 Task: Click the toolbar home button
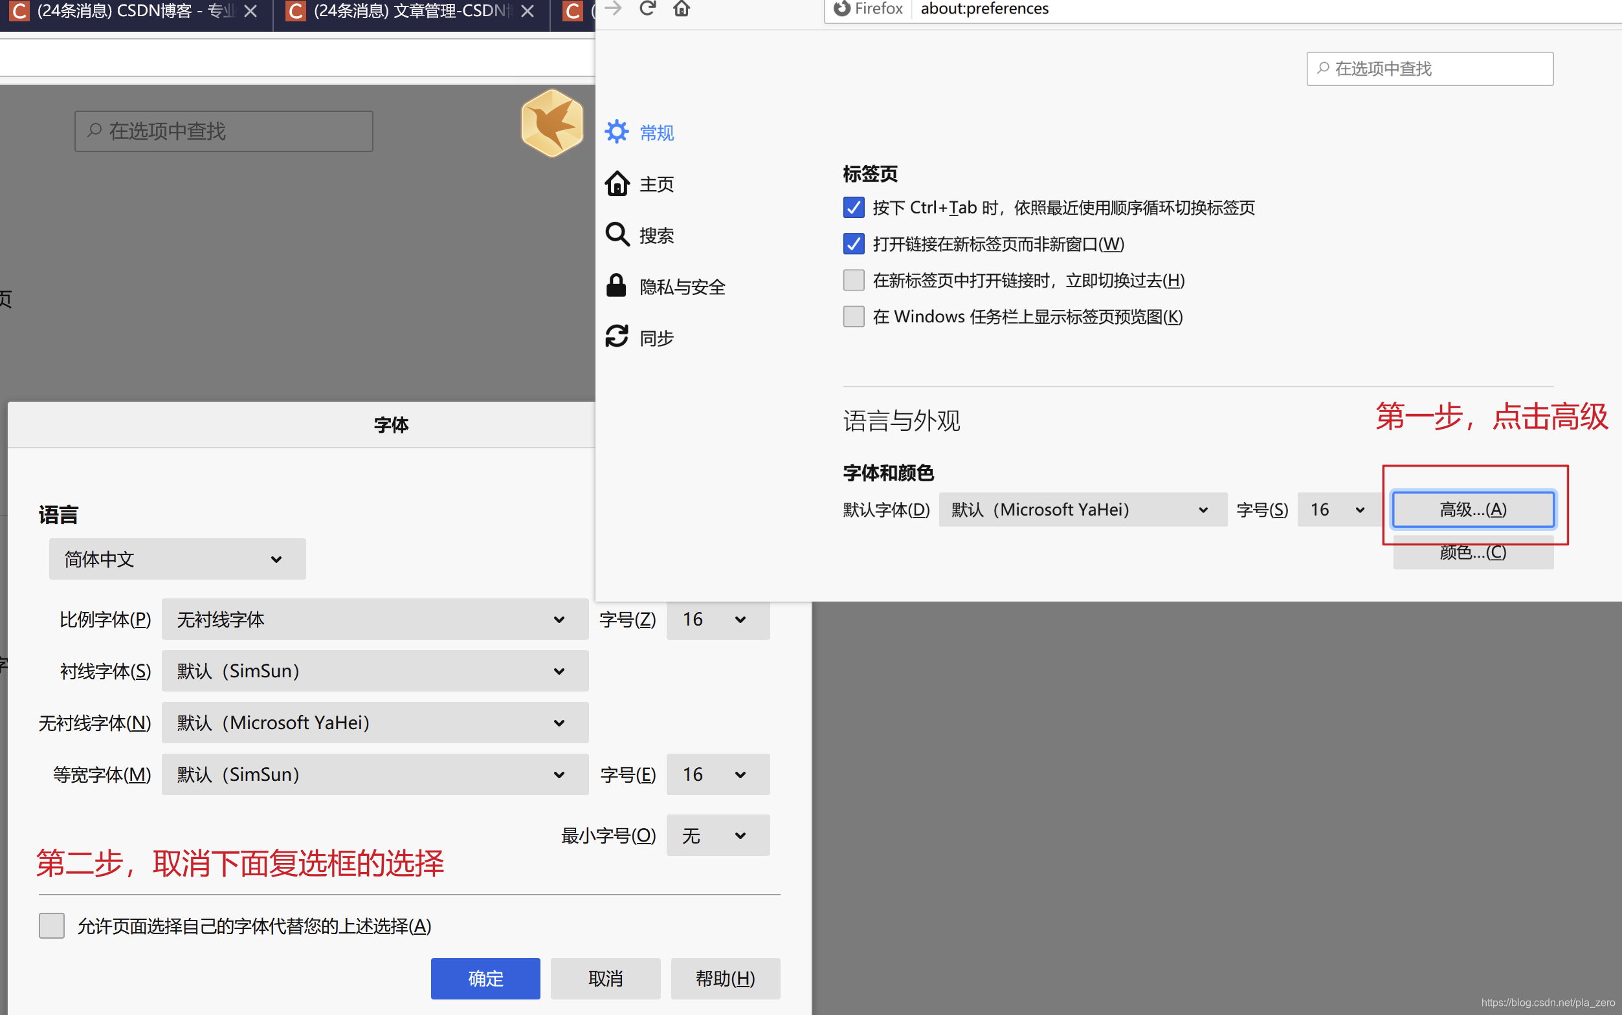682,8
